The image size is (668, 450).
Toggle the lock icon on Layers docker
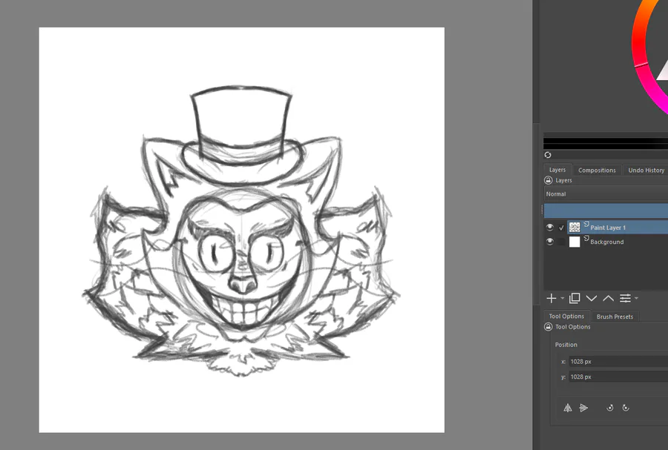point(549,180)
